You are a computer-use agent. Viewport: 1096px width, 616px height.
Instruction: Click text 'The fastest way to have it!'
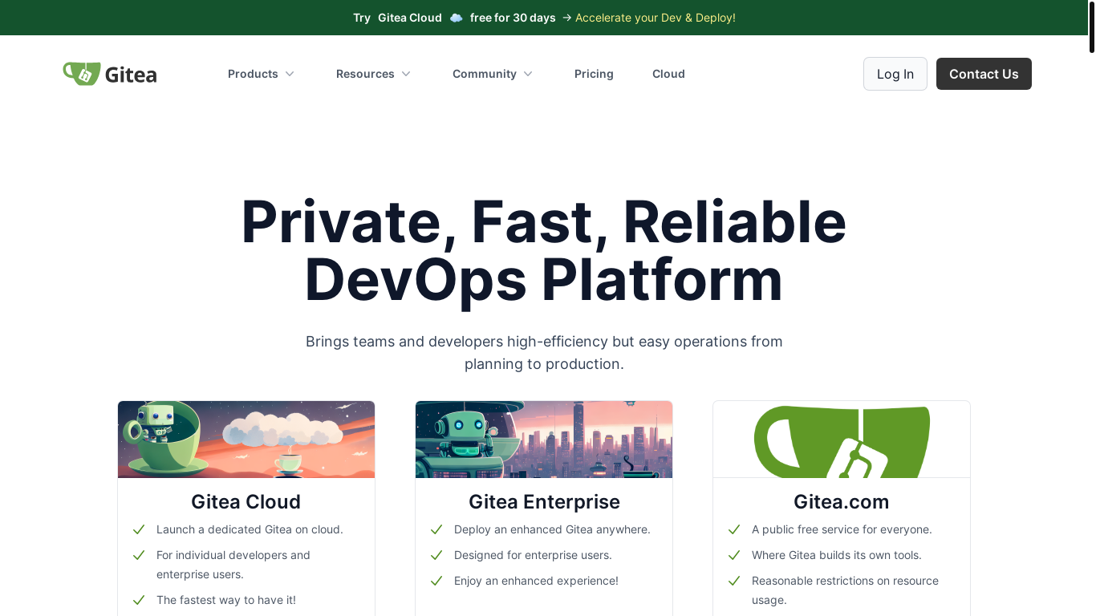pos(226,600)
